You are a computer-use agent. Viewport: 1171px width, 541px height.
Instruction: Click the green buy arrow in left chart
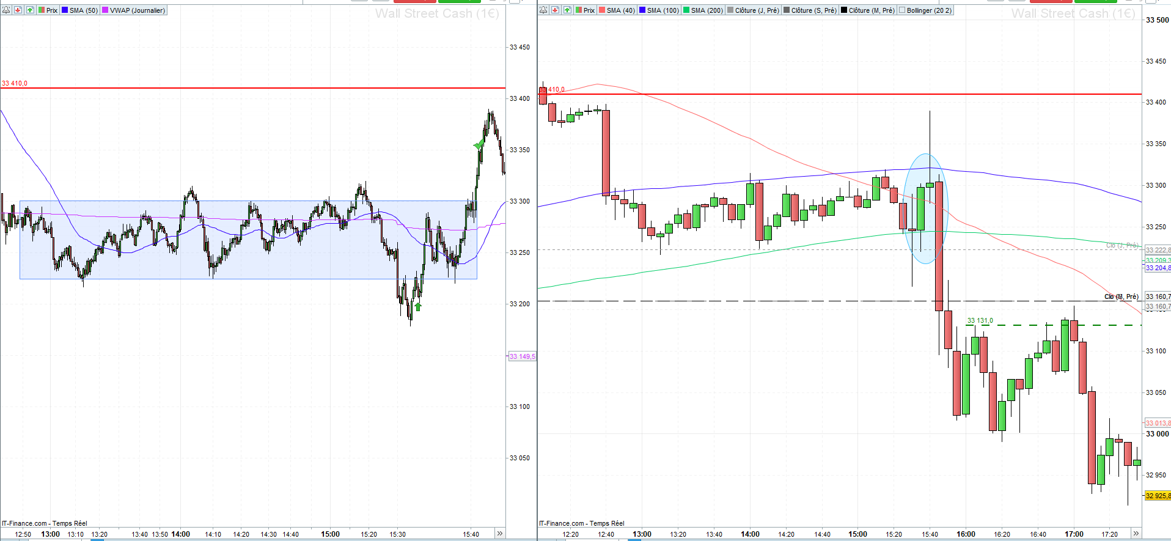30,10
